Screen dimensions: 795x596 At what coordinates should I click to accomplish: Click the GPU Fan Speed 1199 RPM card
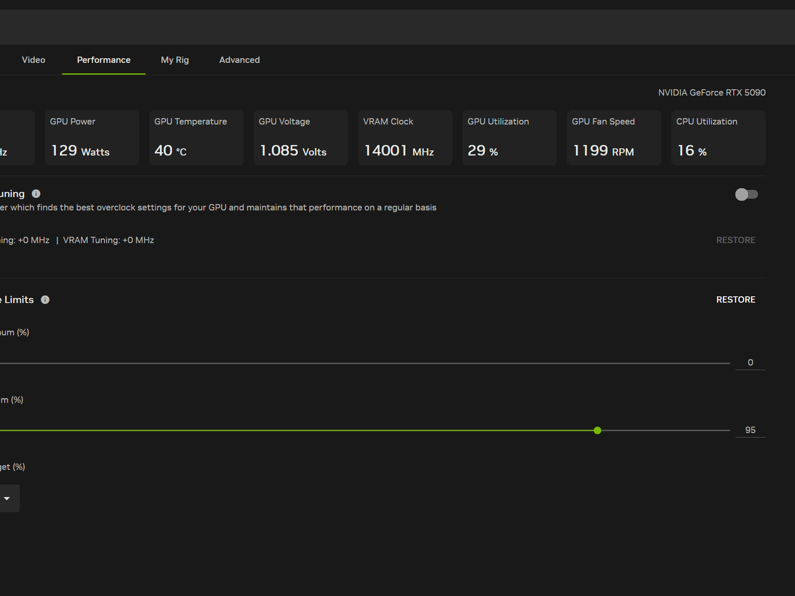pyautogui.click(x=614, y=138)
